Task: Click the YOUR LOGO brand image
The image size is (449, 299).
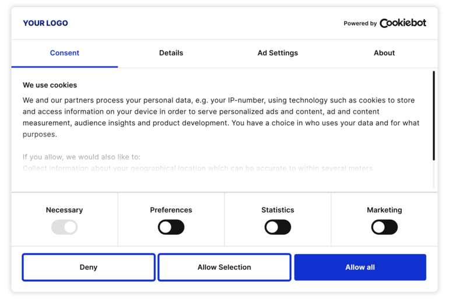Action: pyautogui.click(x=45, y=23)
